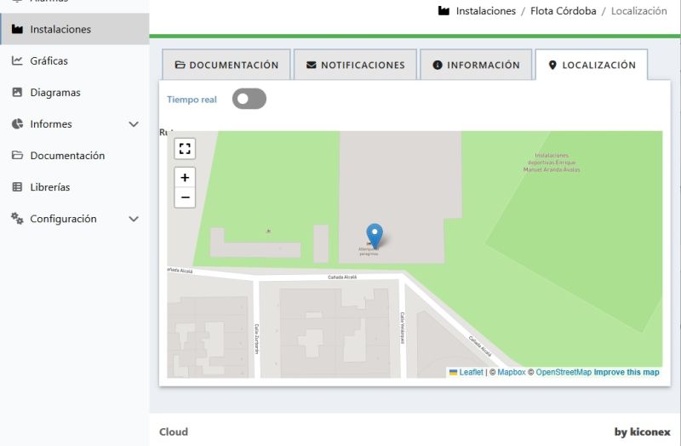Click the Informes pie chart icon
The image size is (681, 446).
point(17,123)
